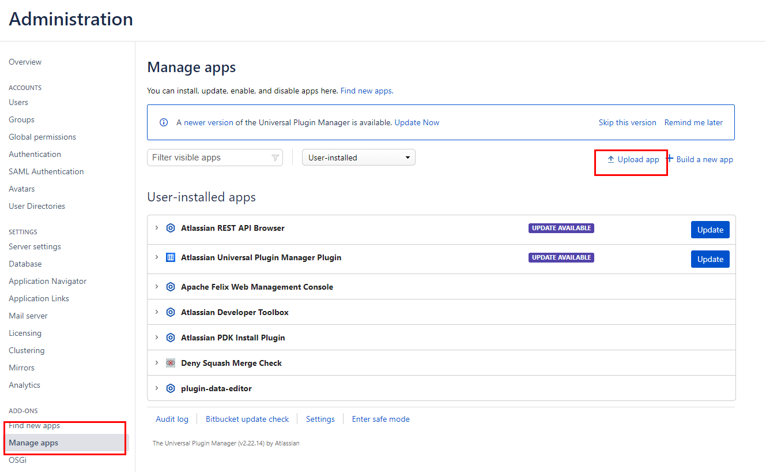Click the Apache Felix Web Console icon
This screenshot has height=472, width=766.
171,287
